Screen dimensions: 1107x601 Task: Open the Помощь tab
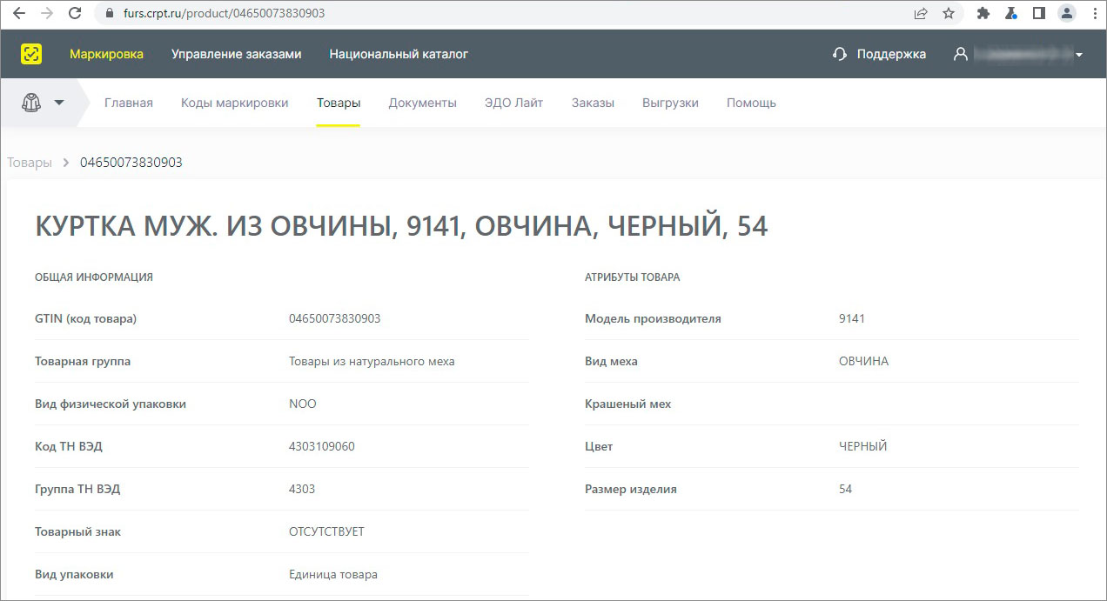(x=751, y=103)
